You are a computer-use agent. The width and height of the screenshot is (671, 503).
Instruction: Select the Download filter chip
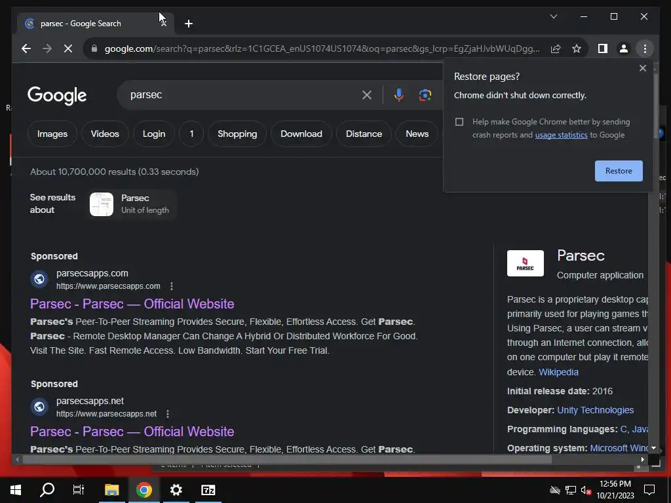click(x=301, y=134)
